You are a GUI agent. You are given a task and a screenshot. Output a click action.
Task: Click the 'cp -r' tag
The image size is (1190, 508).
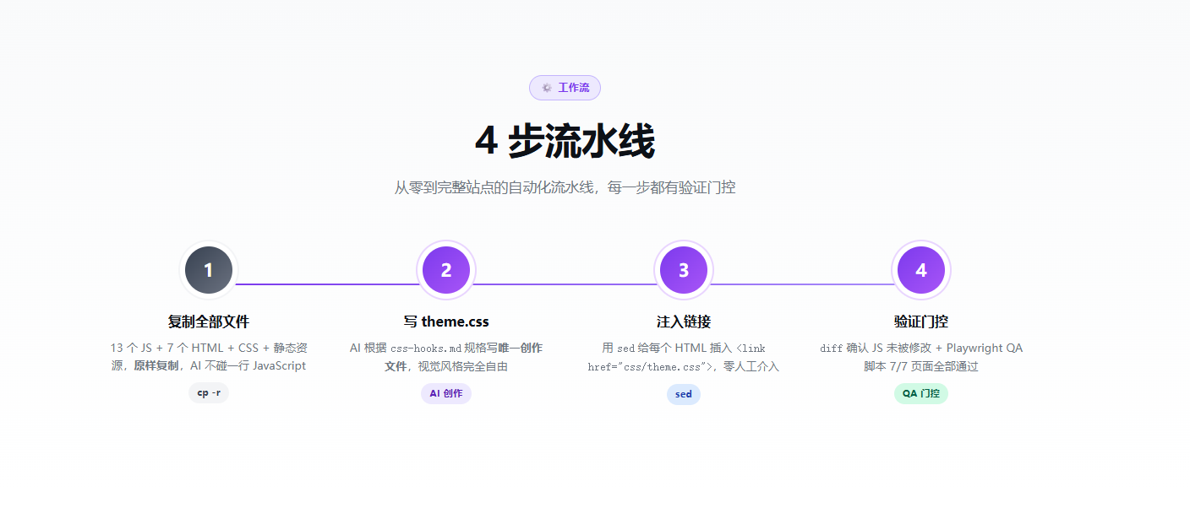(209, 393)
